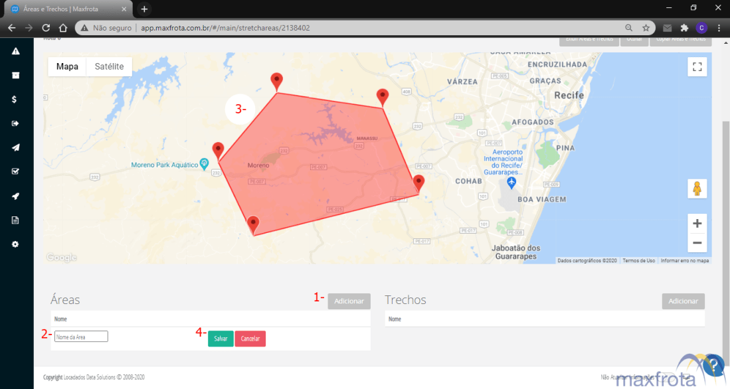730x389 pixels.
Task: Open the paper plane sidebar icon
Action: point(15,147)
